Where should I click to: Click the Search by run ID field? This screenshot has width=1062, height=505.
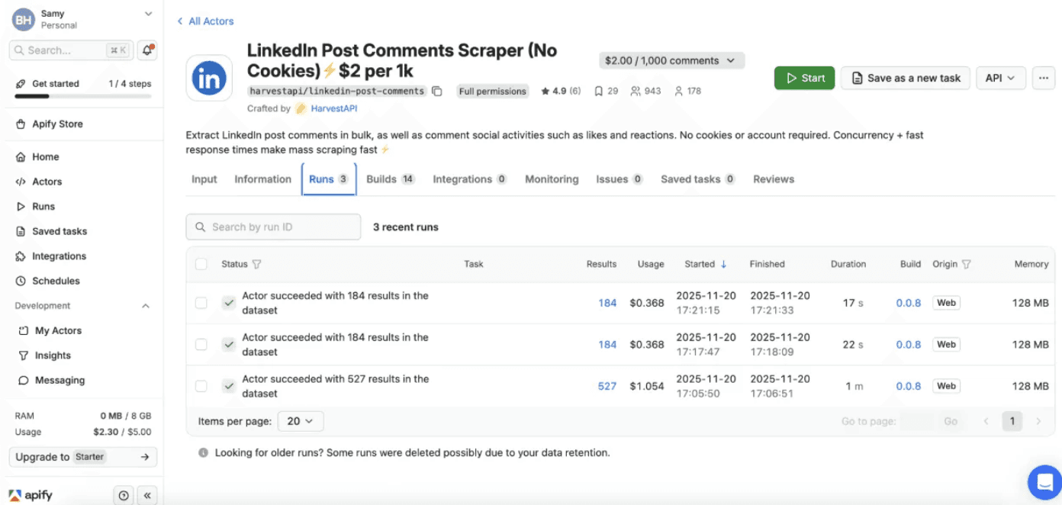273,227
